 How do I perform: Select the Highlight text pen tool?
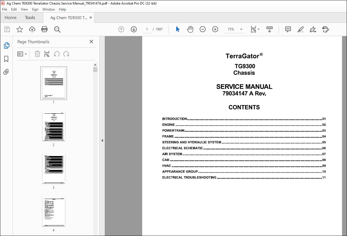coord(301,29)
